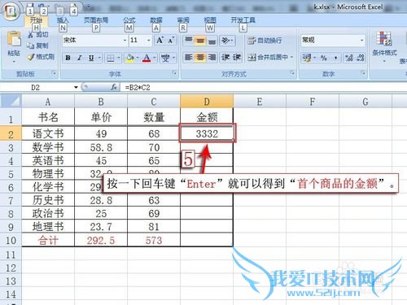Open the 页面布局 Page Layout tab
This screenshot has height=305, width=407.
pos(96,20)
